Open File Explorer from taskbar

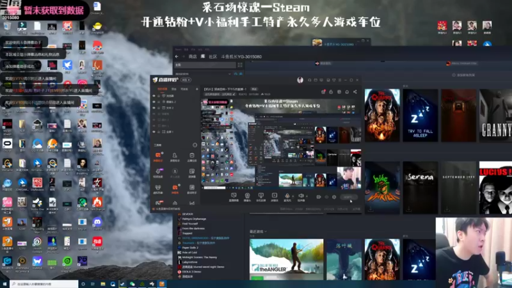click(x=103, y=284)
